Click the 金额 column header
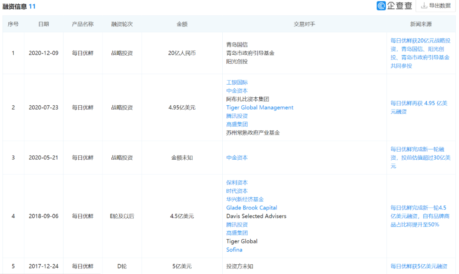The height and width of the screenshot is (274, 459). tap(182, 24)
